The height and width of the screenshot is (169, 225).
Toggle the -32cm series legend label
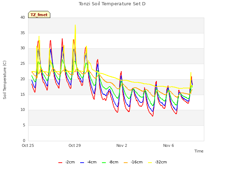click(161, 162)
